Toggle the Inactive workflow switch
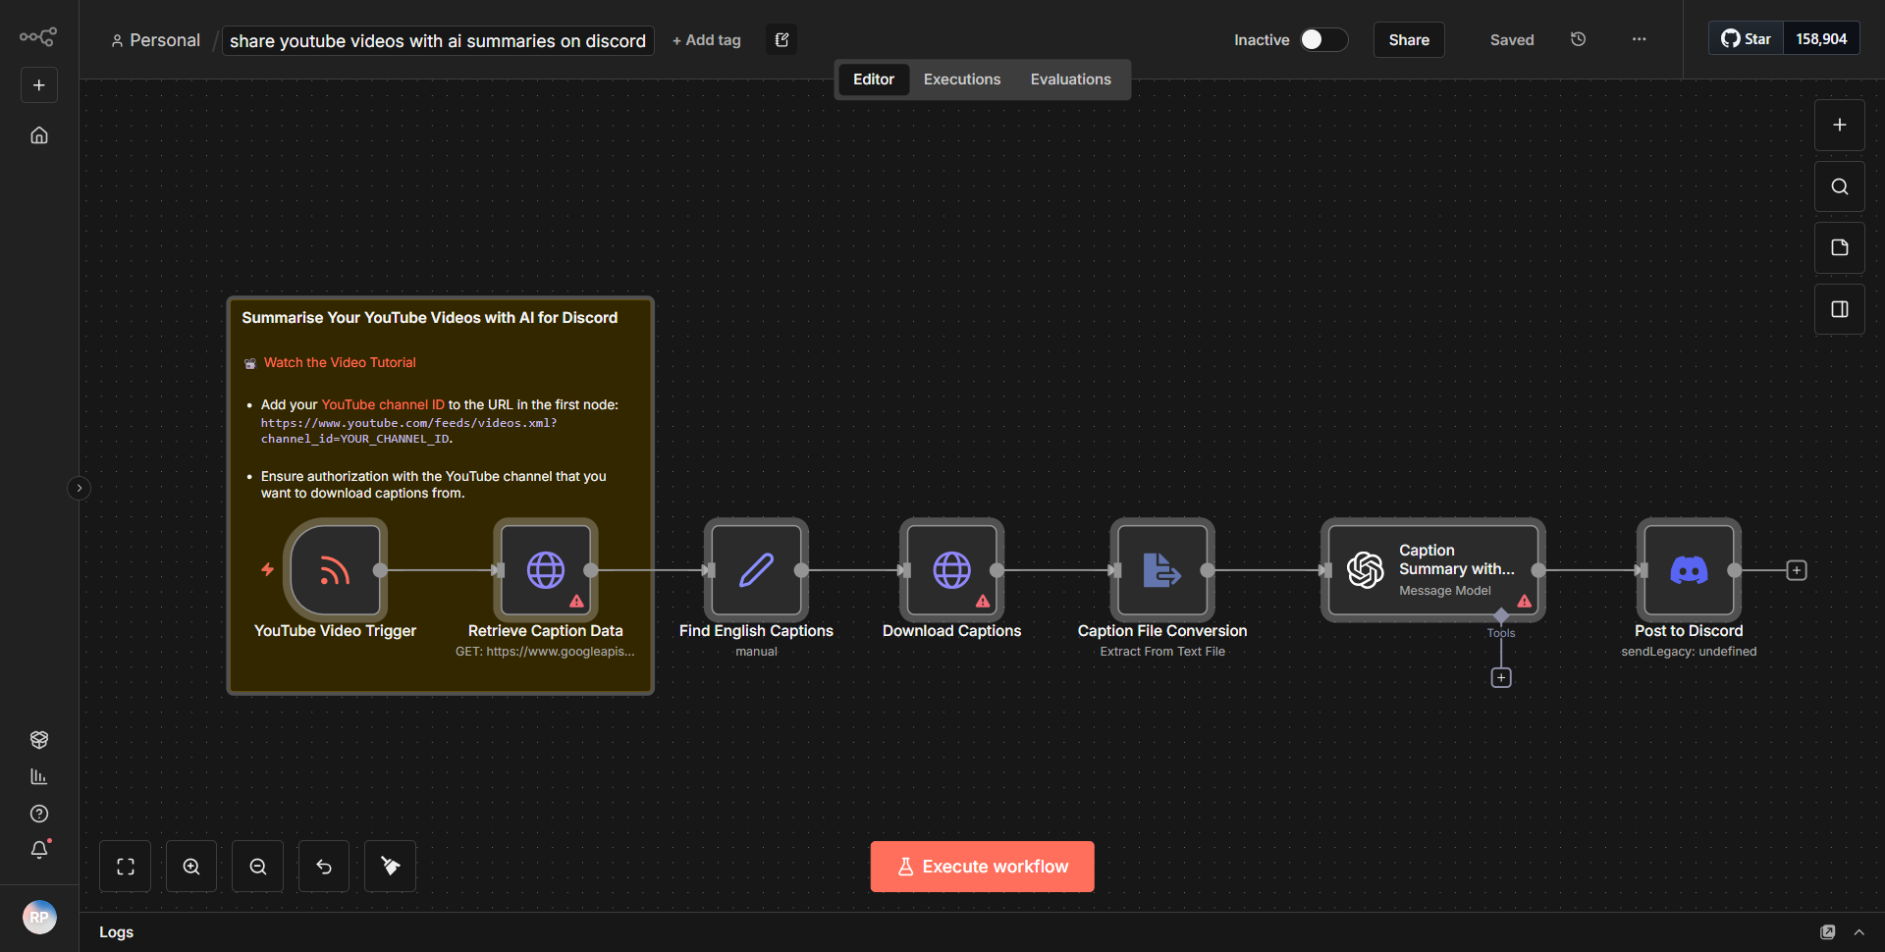 click(x=1323, y=39)
